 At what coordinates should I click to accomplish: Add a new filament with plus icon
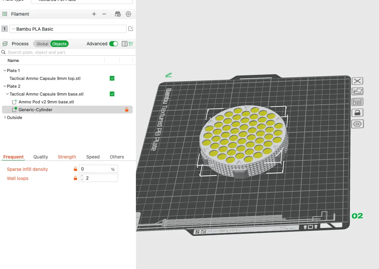94,14
